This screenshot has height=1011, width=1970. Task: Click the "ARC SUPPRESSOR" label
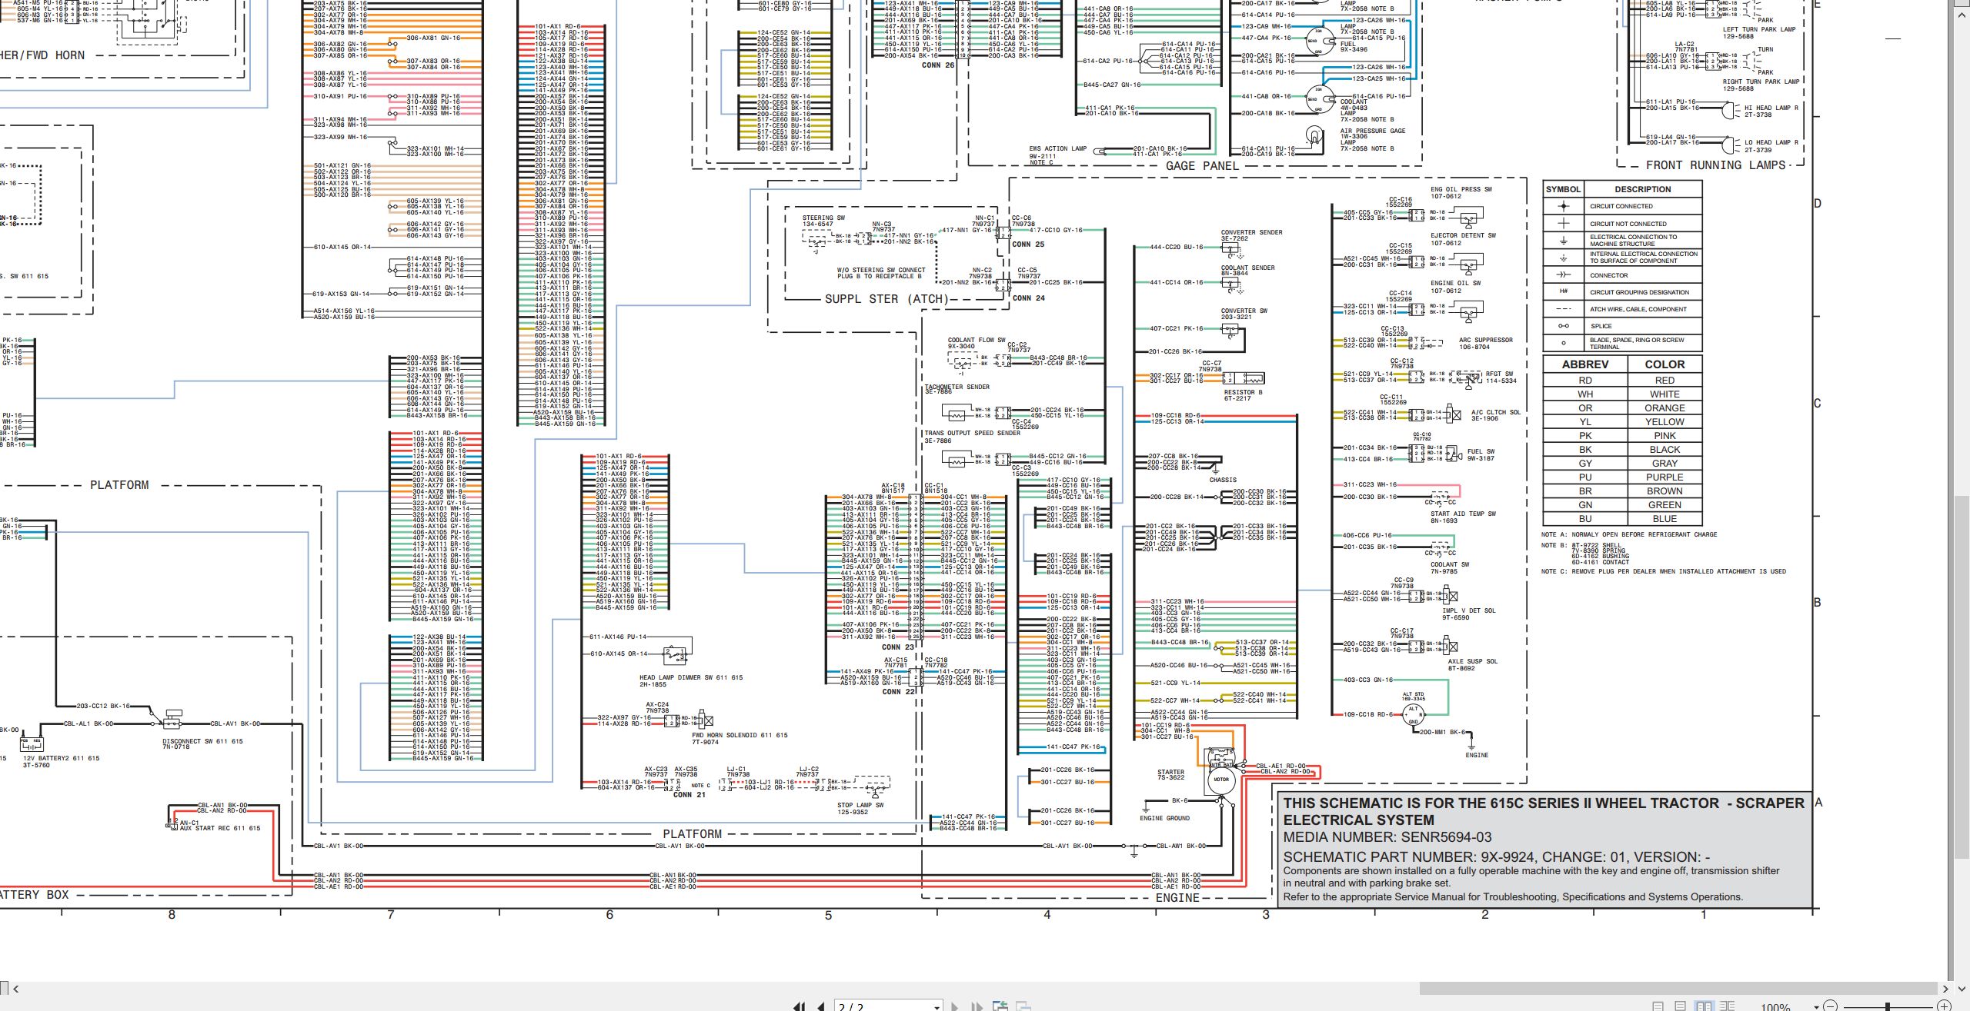(x=1486, y=340)
